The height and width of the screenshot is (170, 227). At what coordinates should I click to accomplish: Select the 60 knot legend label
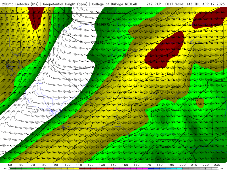[22, 165]
